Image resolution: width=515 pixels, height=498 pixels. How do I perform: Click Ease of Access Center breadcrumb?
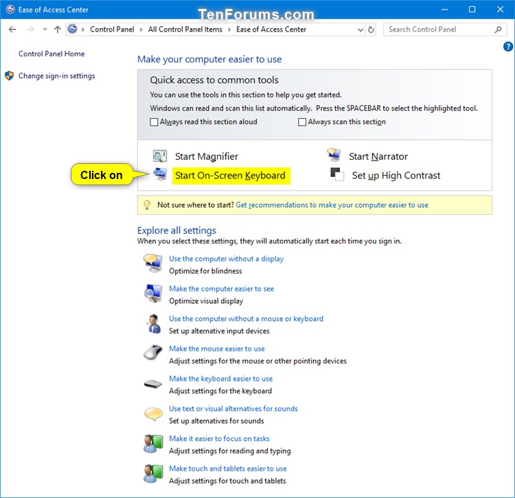271,29
